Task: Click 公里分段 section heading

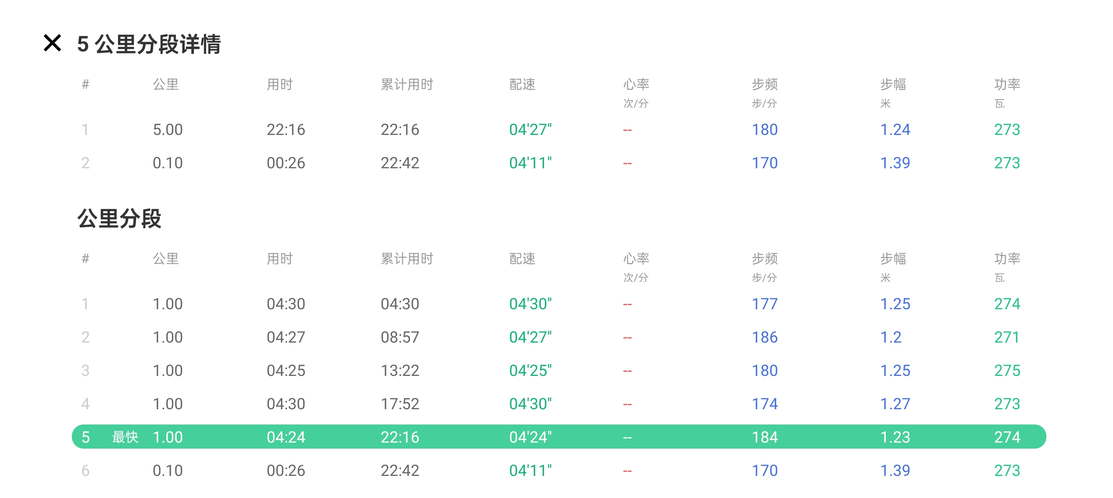Action: tap(119, 218)
